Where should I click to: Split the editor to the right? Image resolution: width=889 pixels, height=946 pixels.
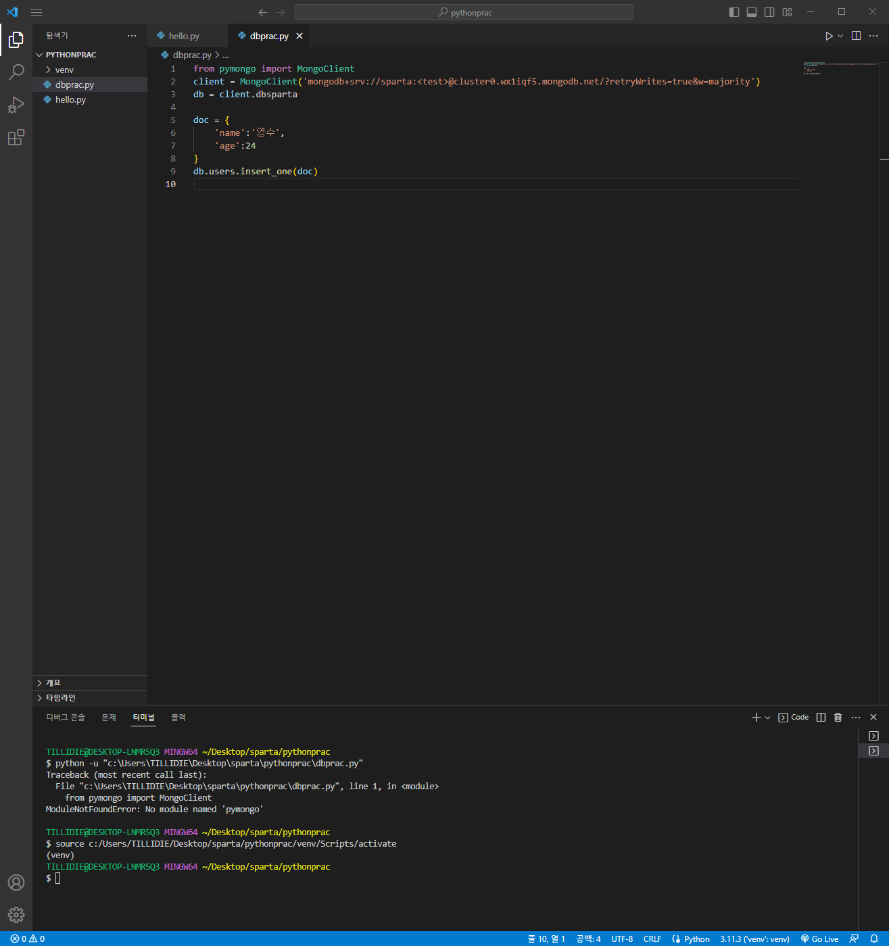coord(857,36)
